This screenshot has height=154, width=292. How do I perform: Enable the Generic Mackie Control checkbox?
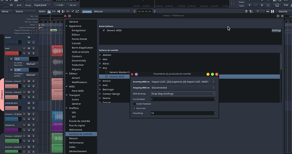point(106,72)
